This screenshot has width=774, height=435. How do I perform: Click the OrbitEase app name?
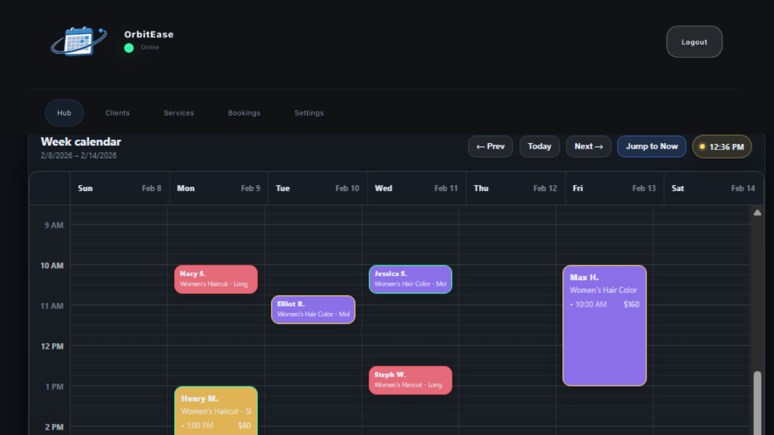pyautogui.click(x=149, y=35)
